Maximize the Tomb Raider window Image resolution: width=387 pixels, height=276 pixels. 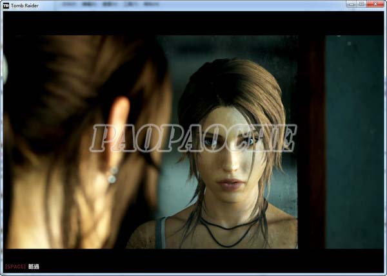[362, 4]
